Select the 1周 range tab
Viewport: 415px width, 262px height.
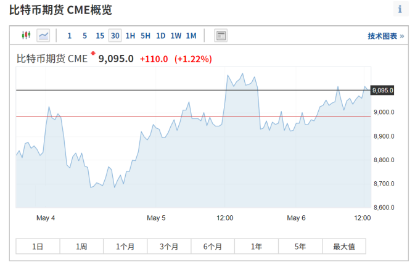point(81,247)
